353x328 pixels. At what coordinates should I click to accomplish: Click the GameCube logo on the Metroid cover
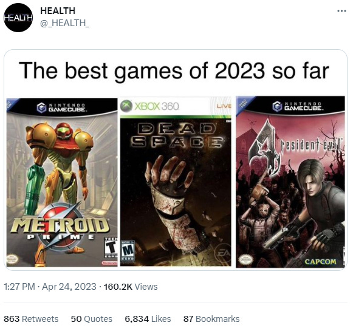[61, 108]
